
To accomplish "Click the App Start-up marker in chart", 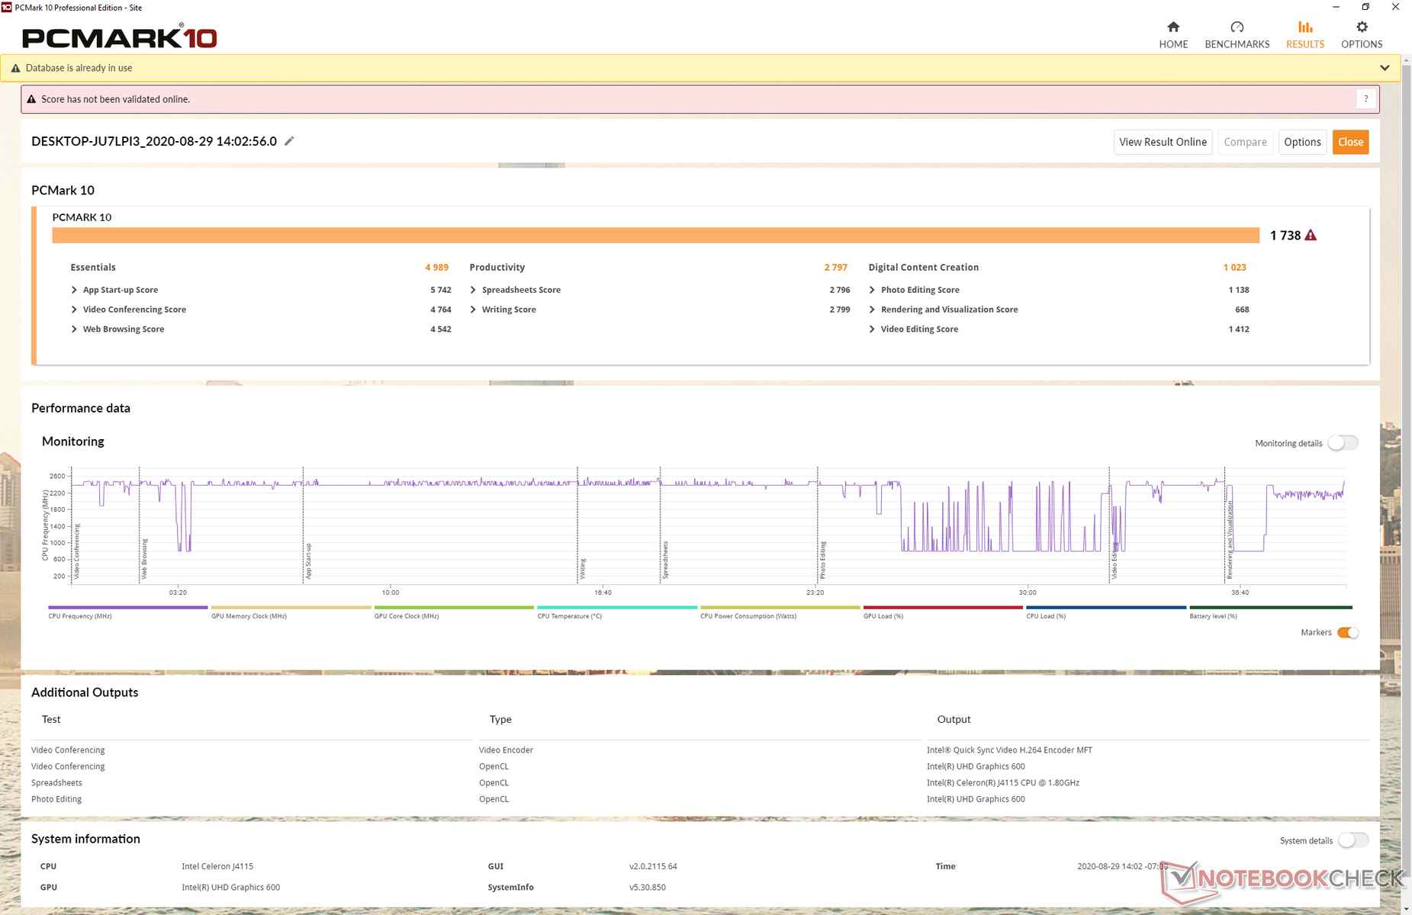I will pos(308,561).
